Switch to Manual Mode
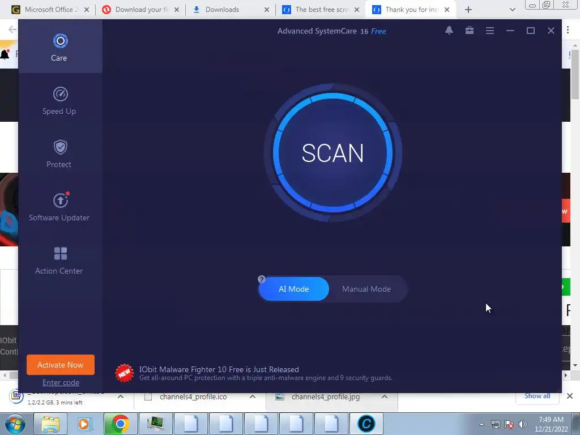 366,289
